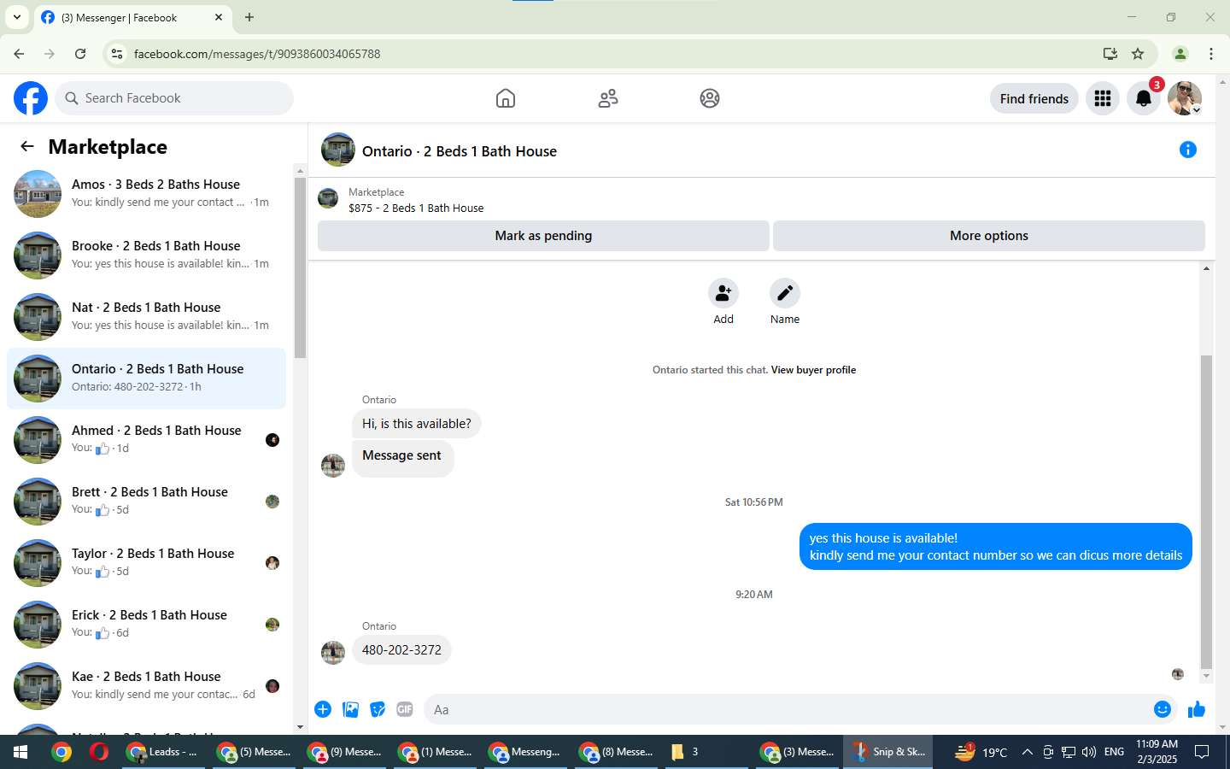
Task: View site information icon in address bar
Action: point(117,54)
